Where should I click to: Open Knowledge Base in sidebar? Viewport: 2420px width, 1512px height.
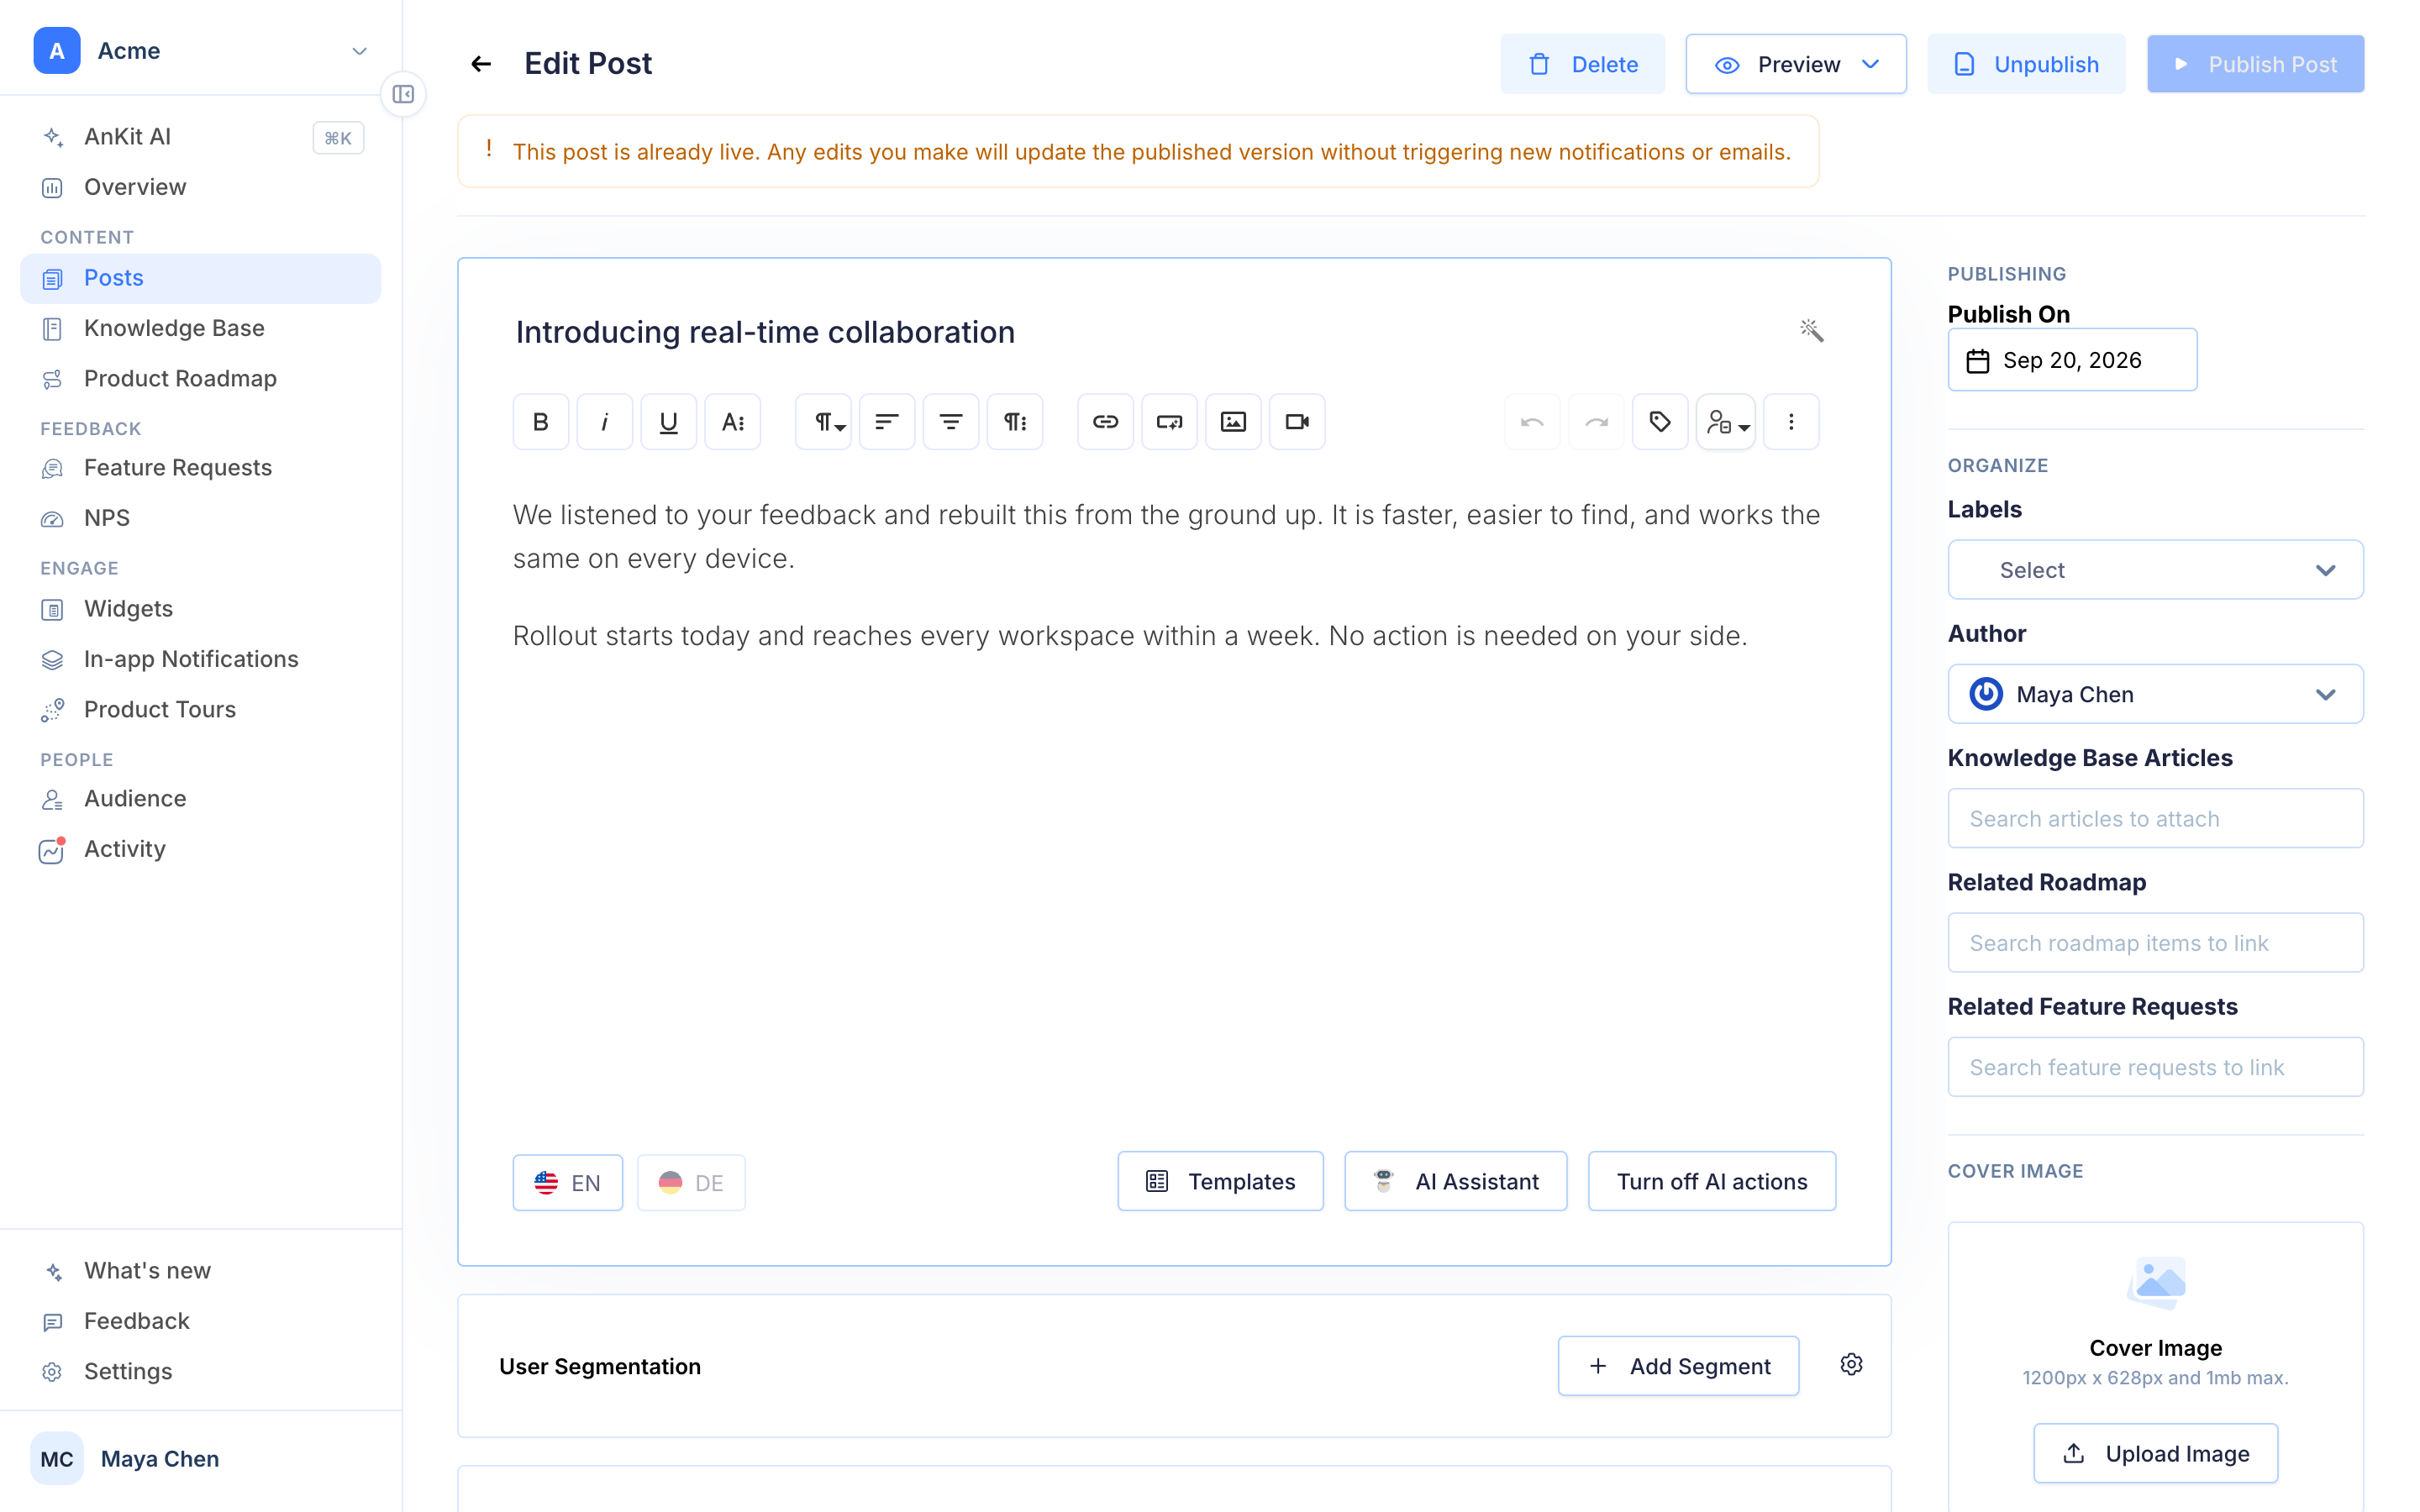200,328
